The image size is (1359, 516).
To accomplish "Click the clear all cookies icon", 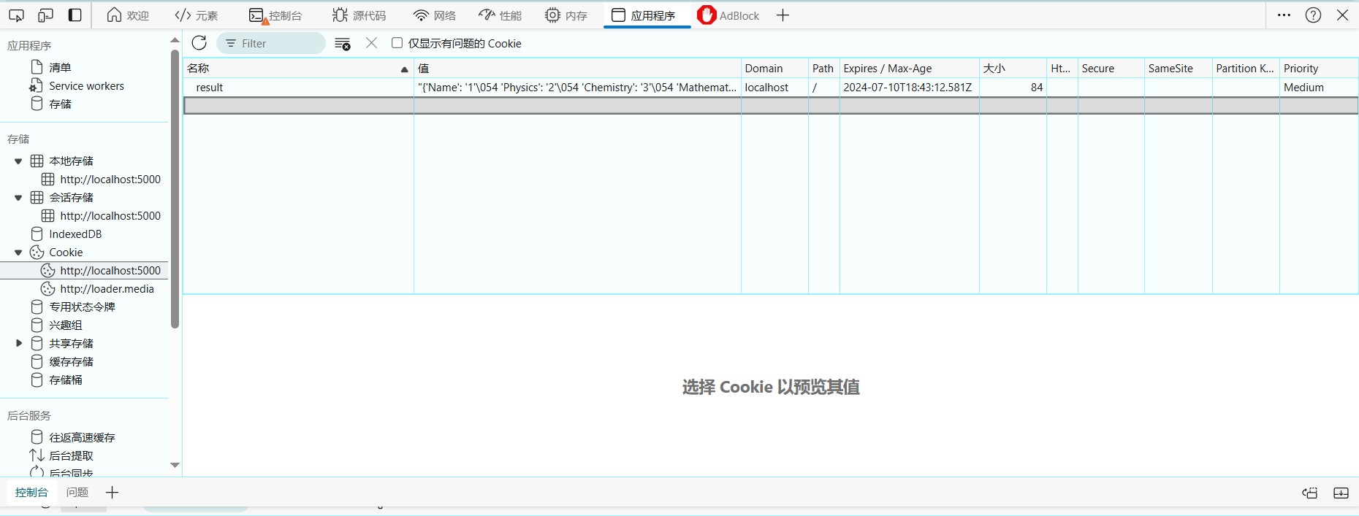I will (342, 44).
